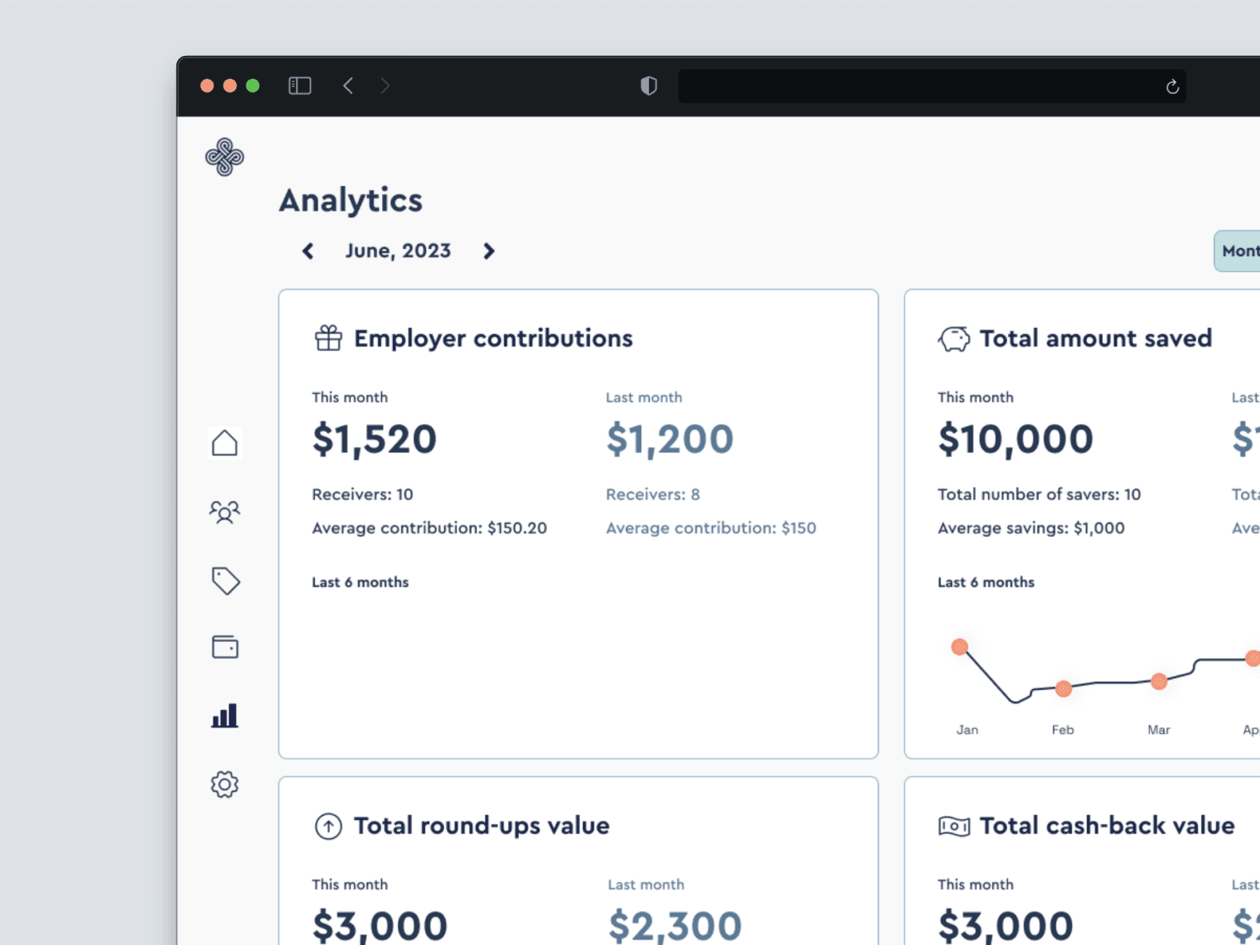Open the wallet icon in sidebar

225,647
